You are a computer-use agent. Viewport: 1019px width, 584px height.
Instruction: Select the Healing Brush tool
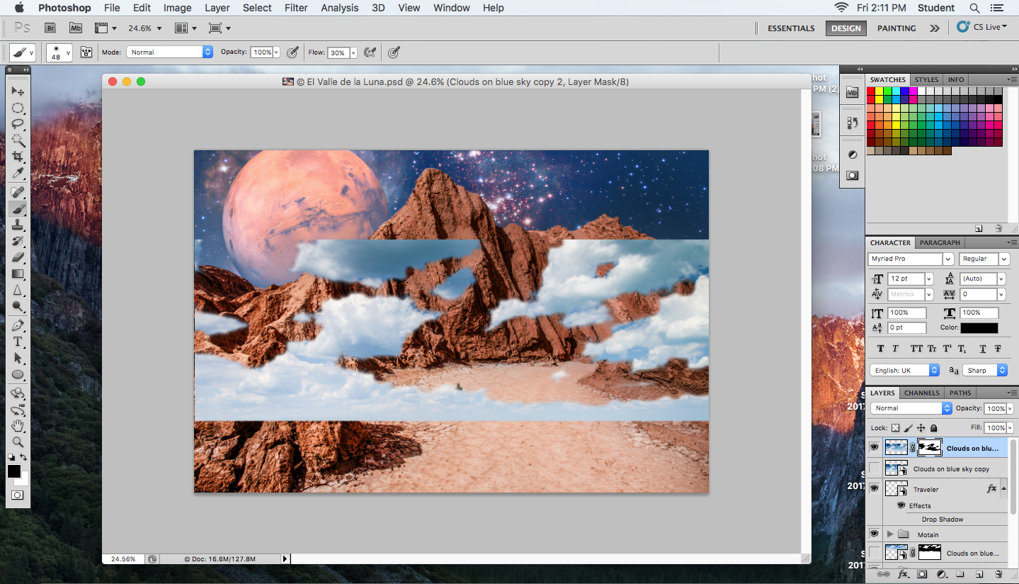(18, 192)
